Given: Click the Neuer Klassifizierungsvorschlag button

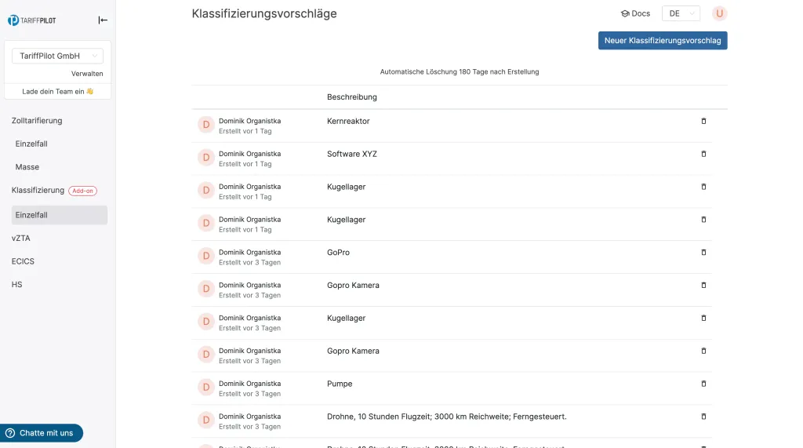Looking at the screenshot, I should 663,40.
